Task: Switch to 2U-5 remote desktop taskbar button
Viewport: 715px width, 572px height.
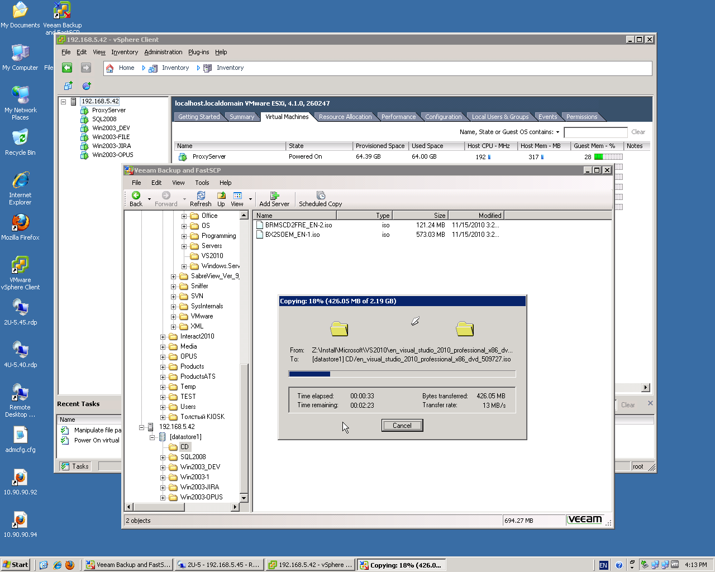Action: [219, 565]
